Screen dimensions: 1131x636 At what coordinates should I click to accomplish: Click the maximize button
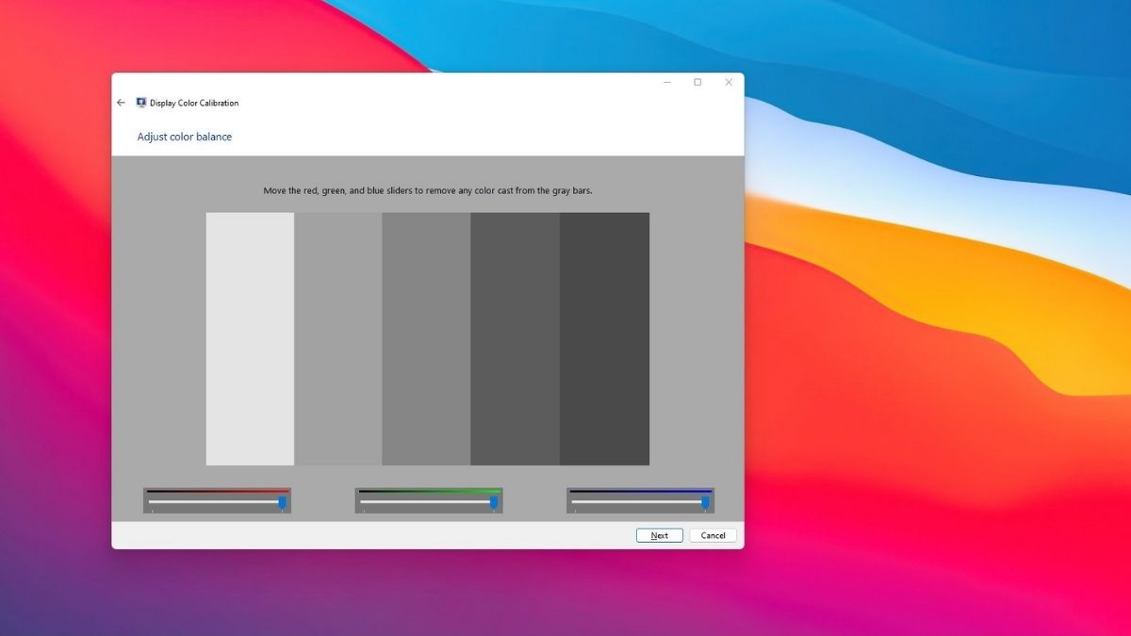[x=697, y=82]
